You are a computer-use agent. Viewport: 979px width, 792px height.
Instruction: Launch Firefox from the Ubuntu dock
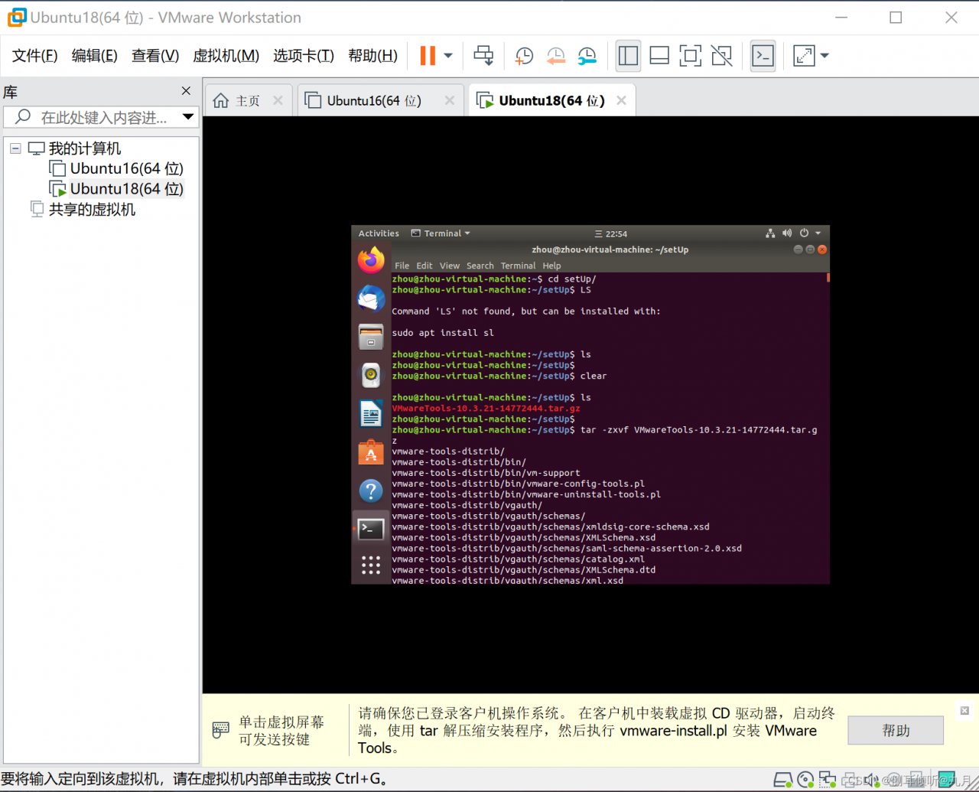[x=371, y=260]
